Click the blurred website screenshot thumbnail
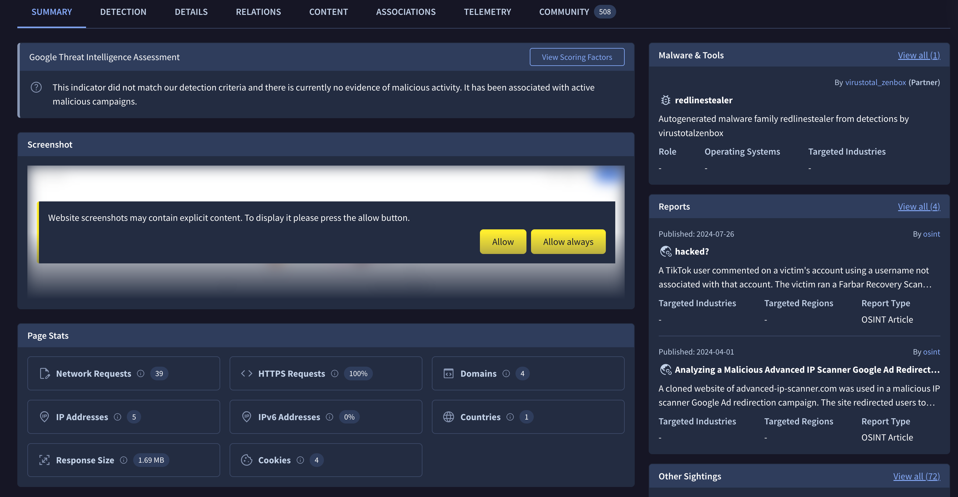Viewport: 958px width, 497px height. (x=326, y=232)
